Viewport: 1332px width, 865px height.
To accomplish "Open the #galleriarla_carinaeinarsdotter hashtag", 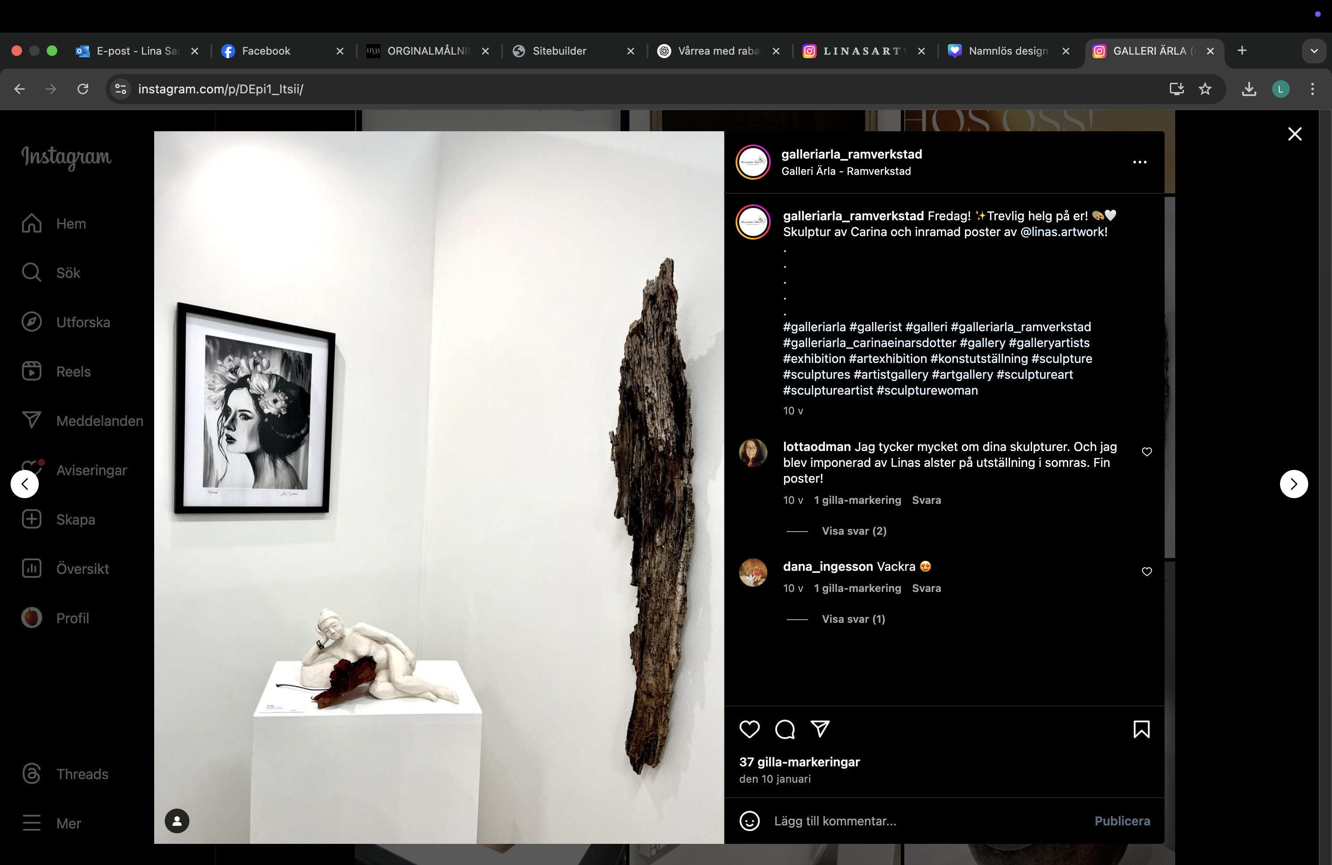I will click(869, 342).
